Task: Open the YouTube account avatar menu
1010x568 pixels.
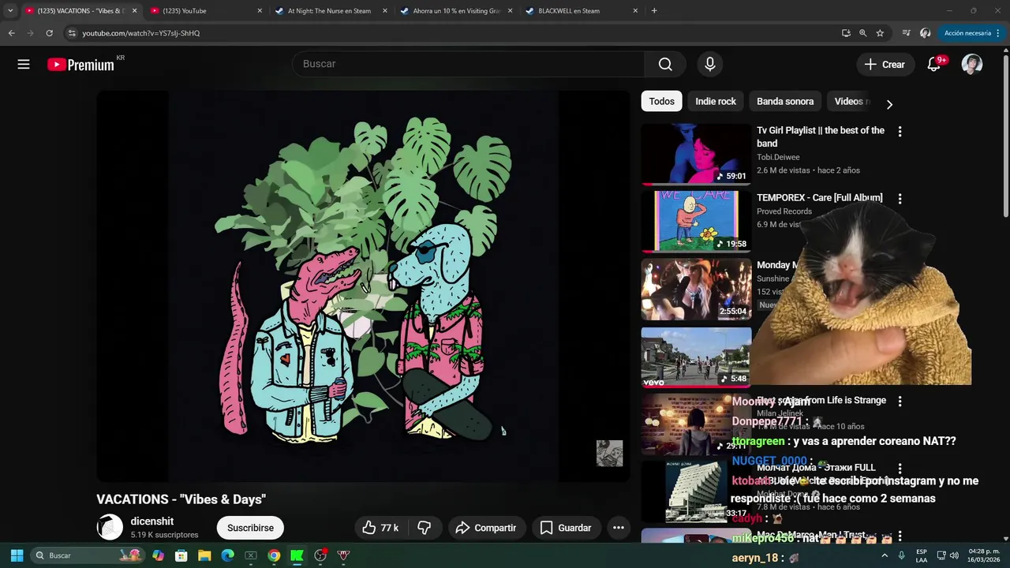Action: coord(972,65)
